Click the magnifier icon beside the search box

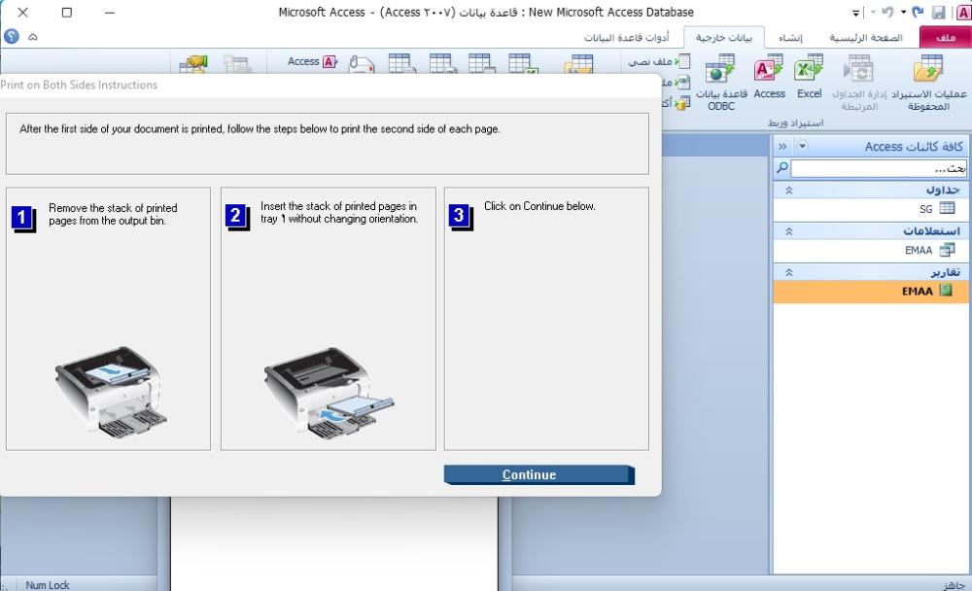click(782, 167)
